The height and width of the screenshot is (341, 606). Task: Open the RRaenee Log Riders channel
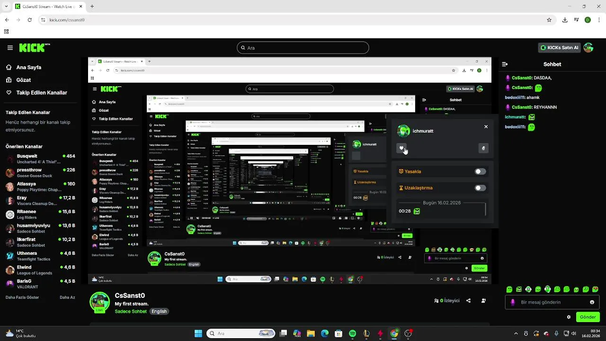pyautogui.click(x=40, y=214)
